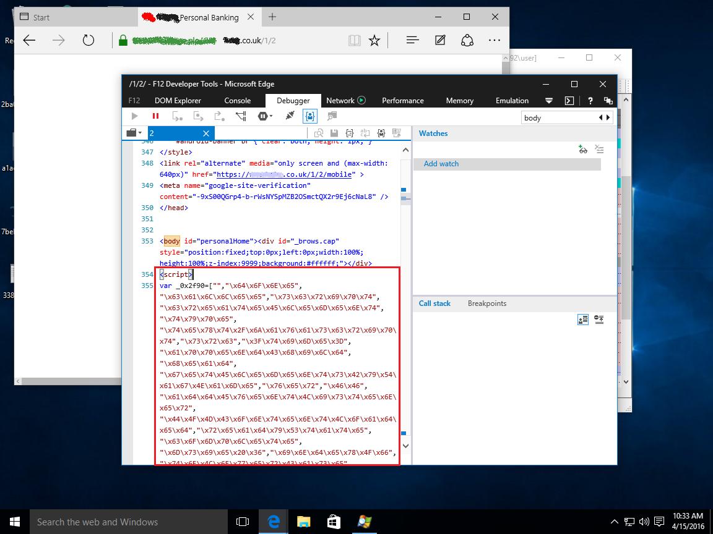The height and width of the screenshot is (534, 713).
Task: Click the Break (pause) debugger icon
Action: click(x=155, y=116)
